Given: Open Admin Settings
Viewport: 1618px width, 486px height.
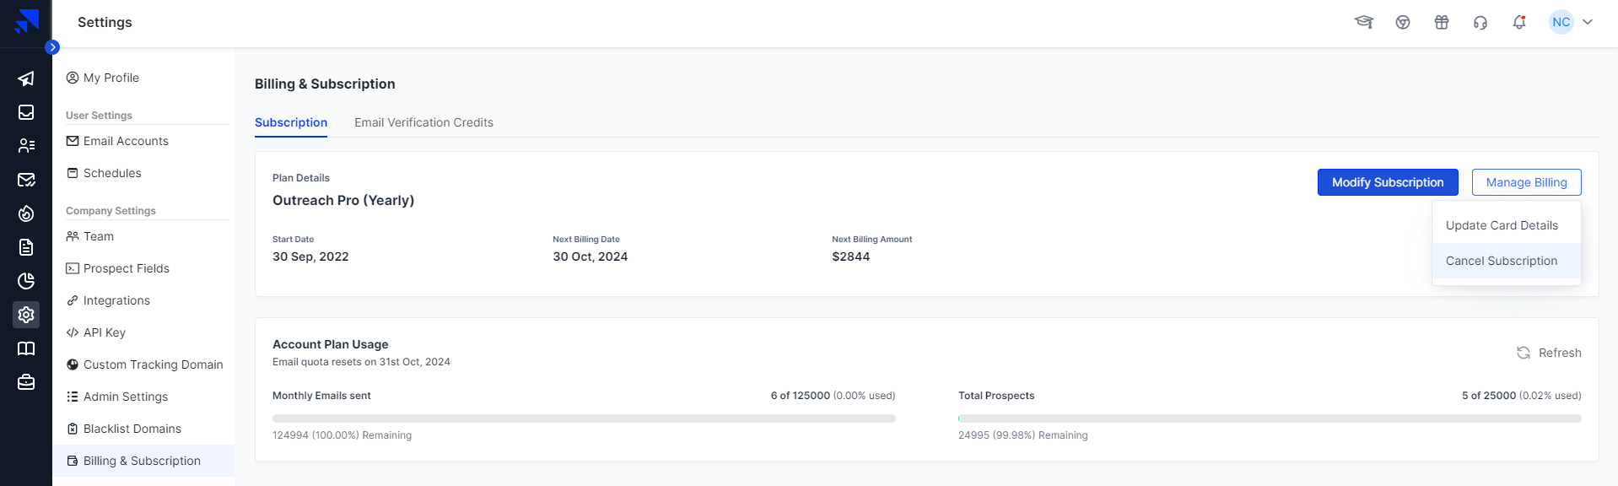Looking at the screenshot, I should (117, 397).
